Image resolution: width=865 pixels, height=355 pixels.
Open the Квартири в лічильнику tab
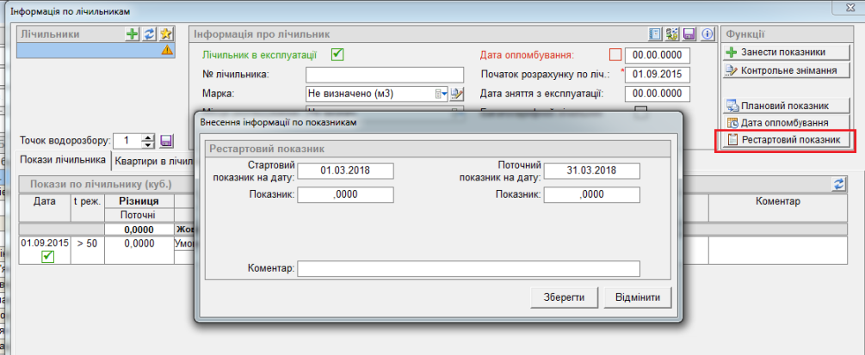coord(155,161)
